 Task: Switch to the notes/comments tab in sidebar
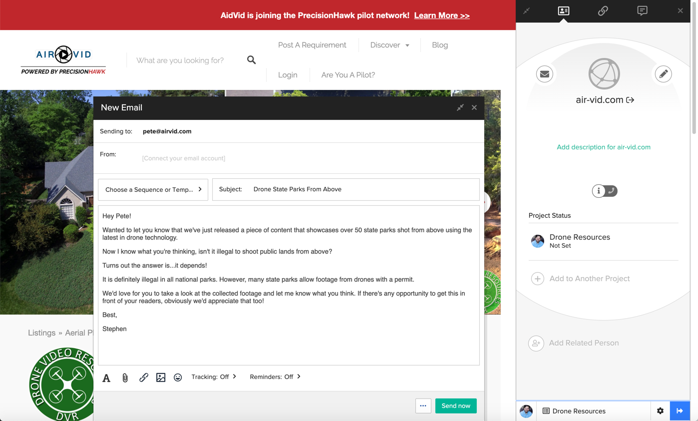coord(642,10)
